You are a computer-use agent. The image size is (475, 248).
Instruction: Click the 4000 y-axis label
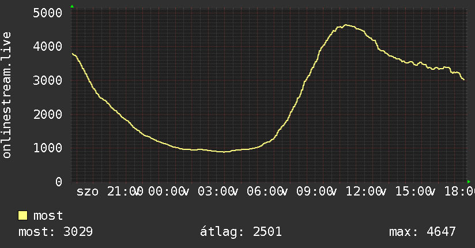[48, 46]
